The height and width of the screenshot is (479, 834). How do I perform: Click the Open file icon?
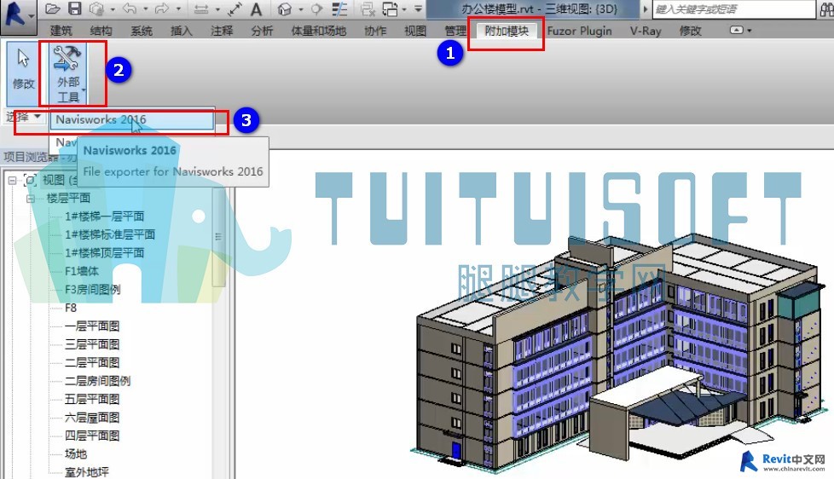52,9
